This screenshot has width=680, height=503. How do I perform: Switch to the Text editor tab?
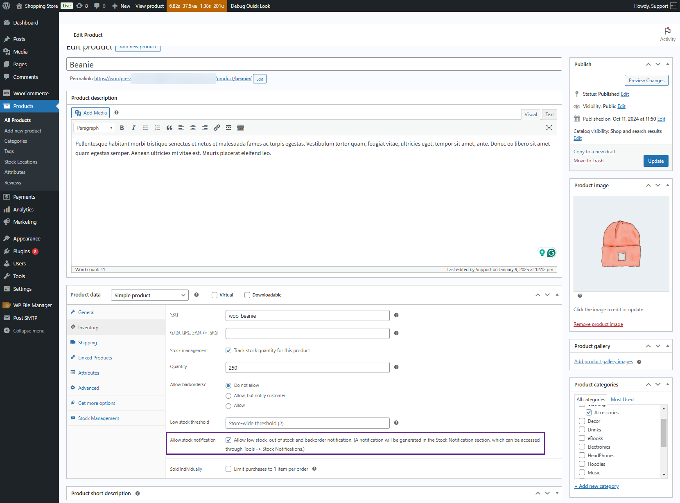(549, 115)
